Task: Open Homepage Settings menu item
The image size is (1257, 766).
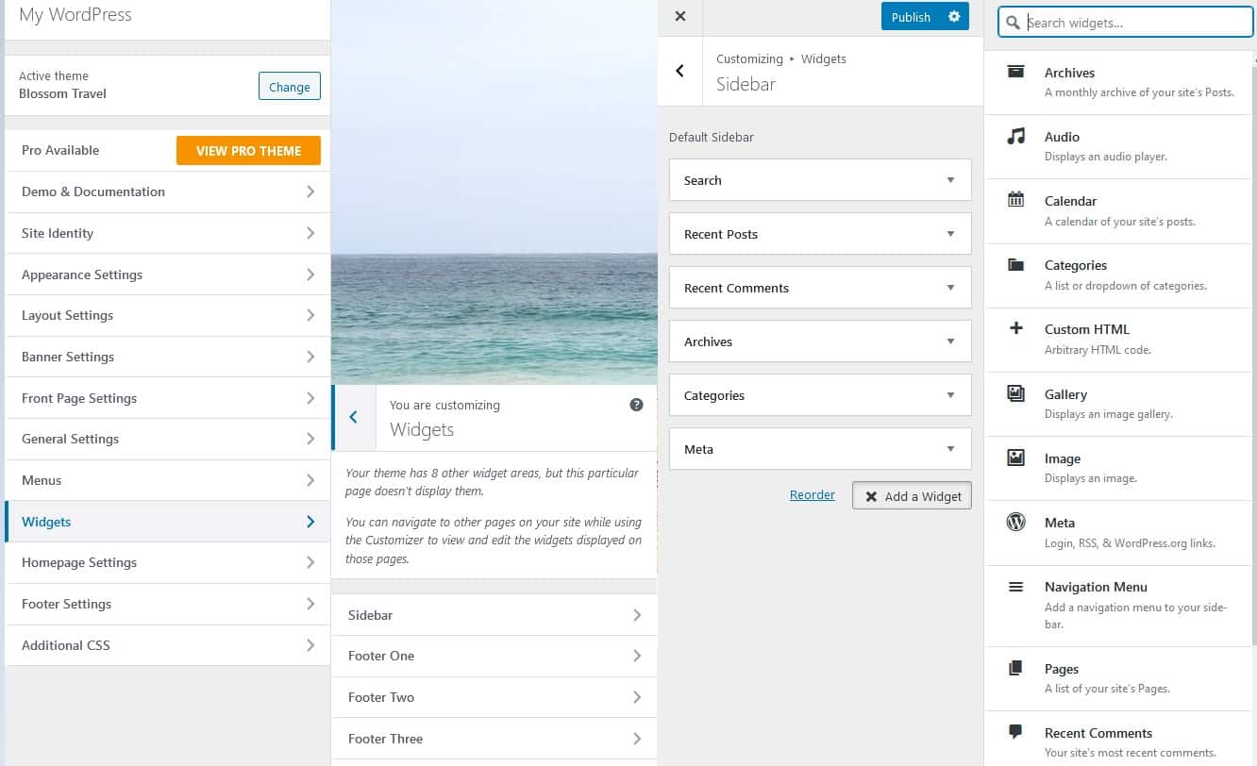Action: tap(168, 562)
